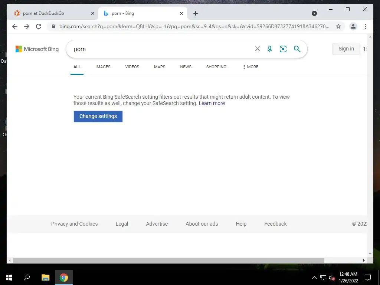The image size is (380, 285).
Task: Click the horizontal scrollbar left arrow
Action: click(10, 260)
